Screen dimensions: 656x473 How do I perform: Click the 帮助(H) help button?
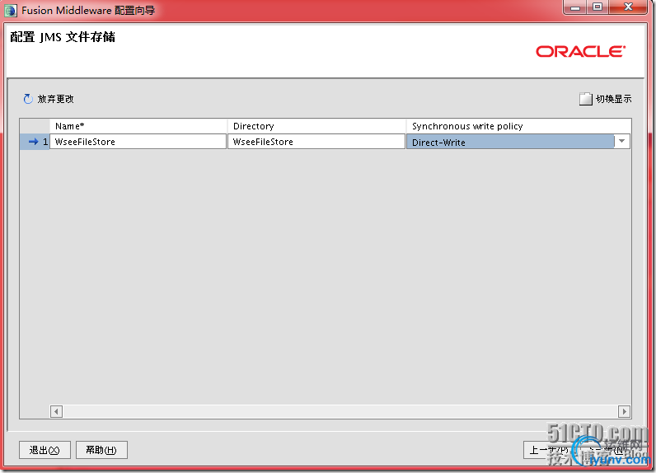point(101,450)
